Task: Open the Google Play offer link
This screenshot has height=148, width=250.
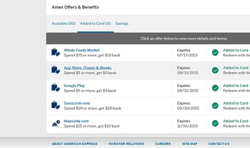Action: coord(74,86)
